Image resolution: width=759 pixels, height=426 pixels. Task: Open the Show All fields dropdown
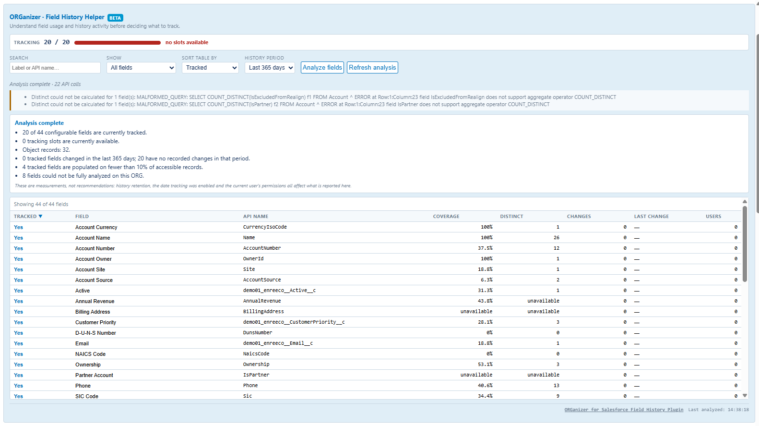pos(142,68)
